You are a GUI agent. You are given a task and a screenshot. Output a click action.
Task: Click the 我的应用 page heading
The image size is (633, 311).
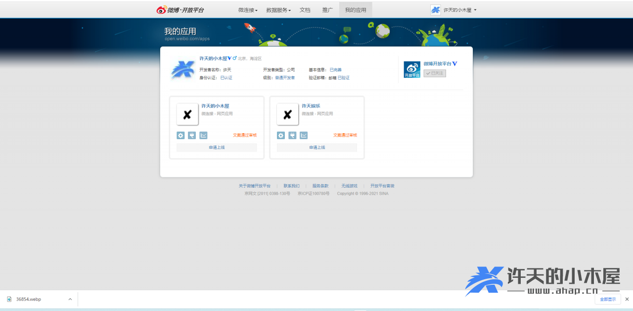[180, 31]
